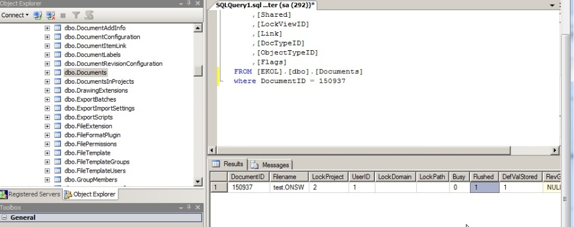Select the SQLQuery1.sql document tab
574x227 pixels.
[x=265, y=5]
